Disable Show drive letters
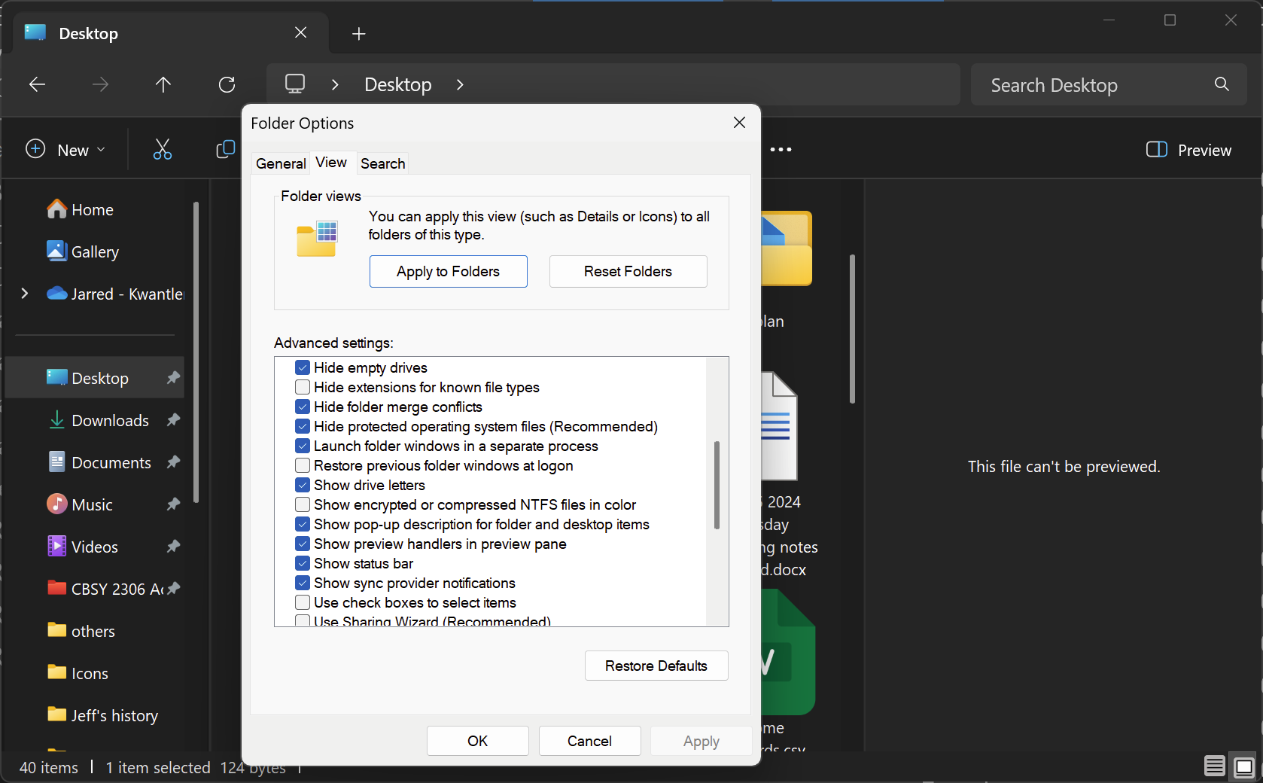Image resolution: width=1263 pixels, height=783 pixels. [x=302, y=485]
